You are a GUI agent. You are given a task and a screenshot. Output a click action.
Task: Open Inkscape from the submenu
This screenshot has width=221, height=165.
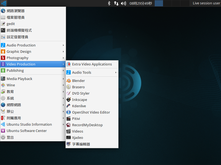pos(92,99)
